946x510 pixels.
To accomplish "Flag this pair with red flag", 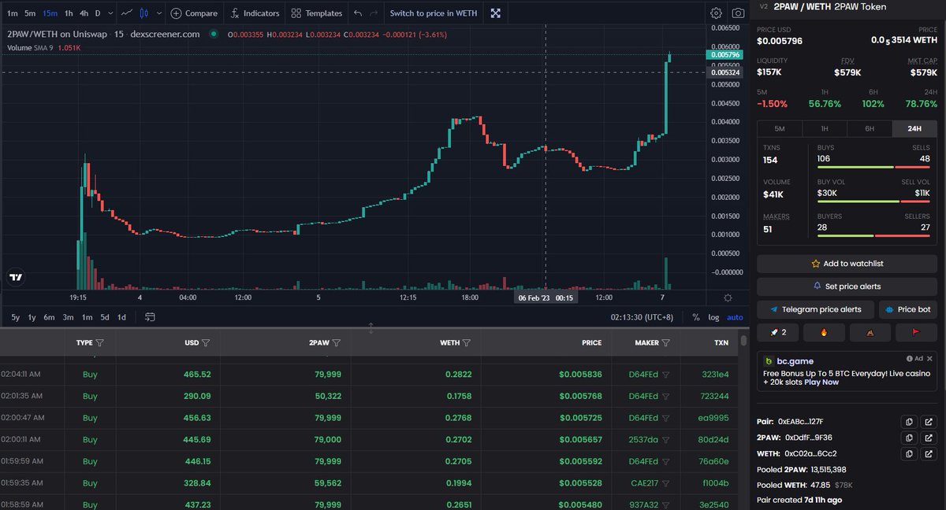I will [x=915, y=332].
